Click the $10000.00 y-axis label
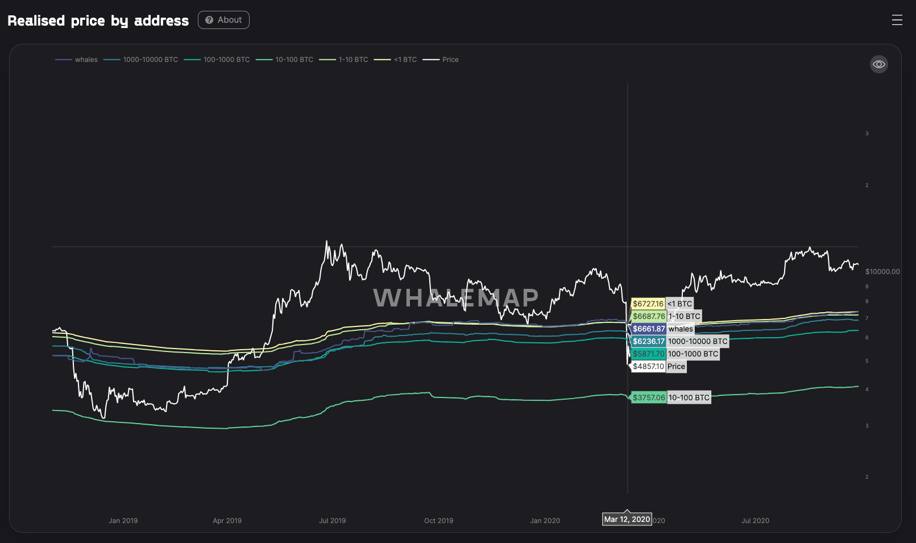916x543 pixels. click(x=882, y=272)
